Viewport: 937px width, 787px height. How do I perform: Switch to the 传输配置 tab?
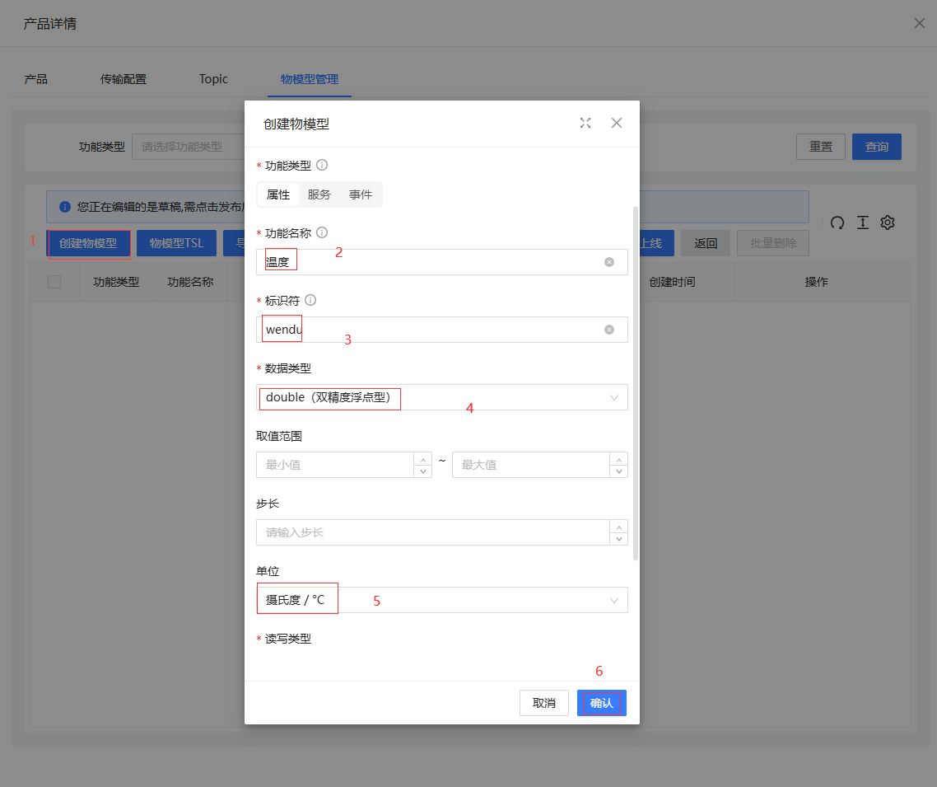pyautogui.click(x=124, y=79)
